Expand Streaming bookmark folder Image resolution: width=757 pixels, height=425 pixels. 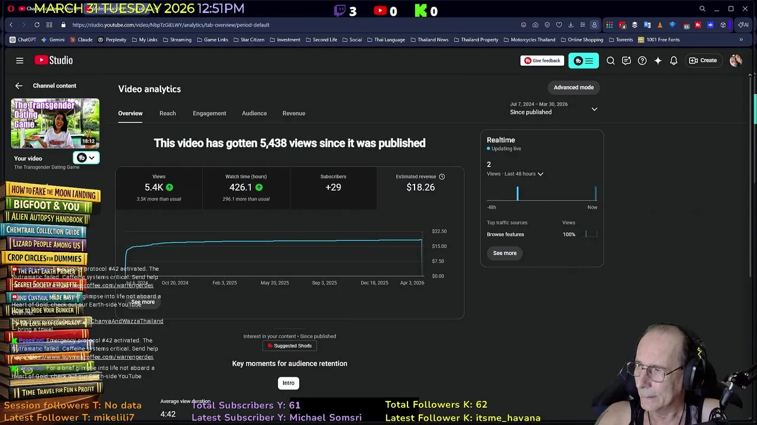pos(177,40)
